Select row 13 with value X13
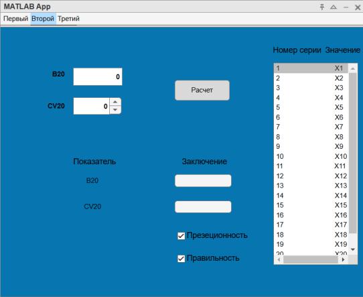Viewport: 363px width, 297px height. (x=311, y=186)
